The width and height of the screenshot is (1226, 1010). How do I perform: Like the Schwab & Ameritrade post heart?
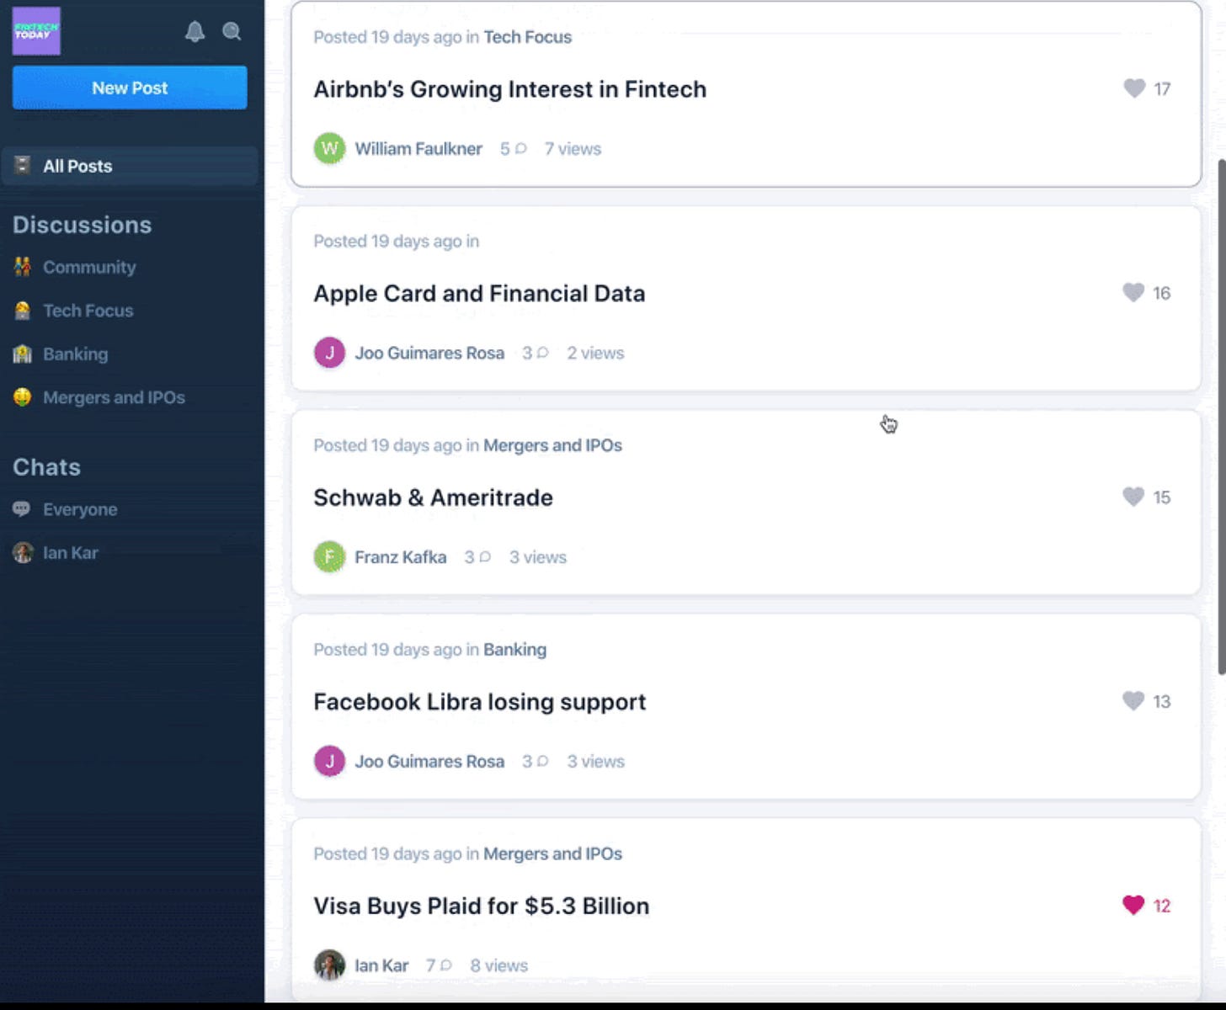[x=1133, y=497]
